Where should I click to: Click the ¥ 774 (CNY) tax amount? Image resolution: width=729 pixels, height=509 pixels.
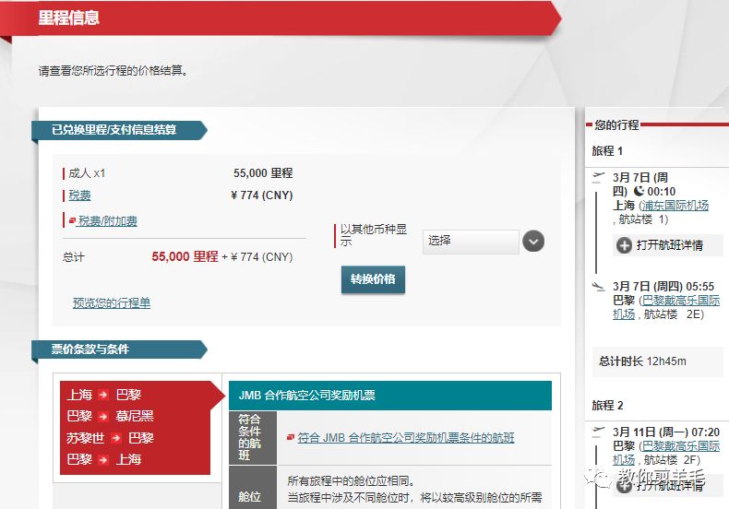point(262,195)
